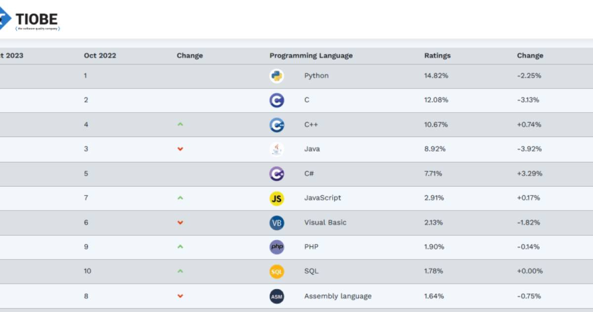
Task: Click the C++ logo icon
Action: (277, 124)
